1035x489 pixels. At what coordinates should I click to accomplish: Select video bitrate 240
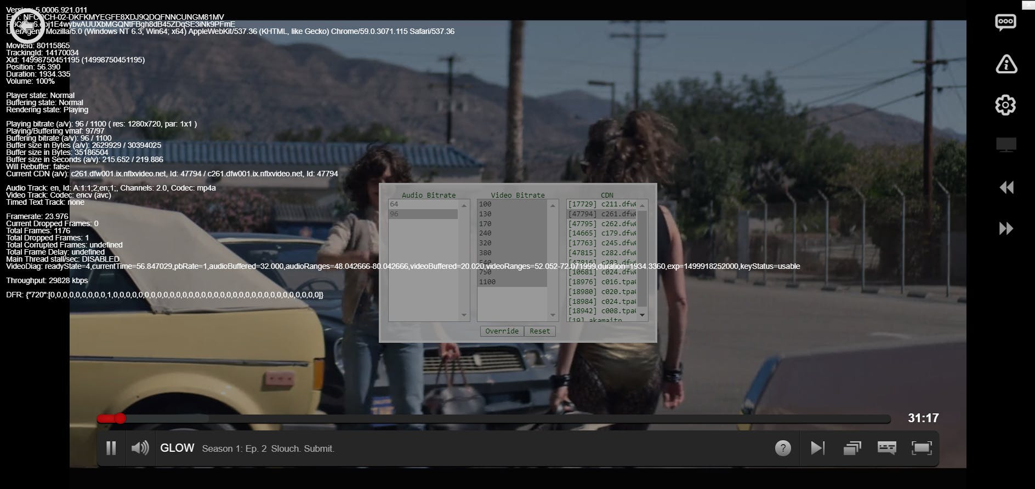[512, 233]
